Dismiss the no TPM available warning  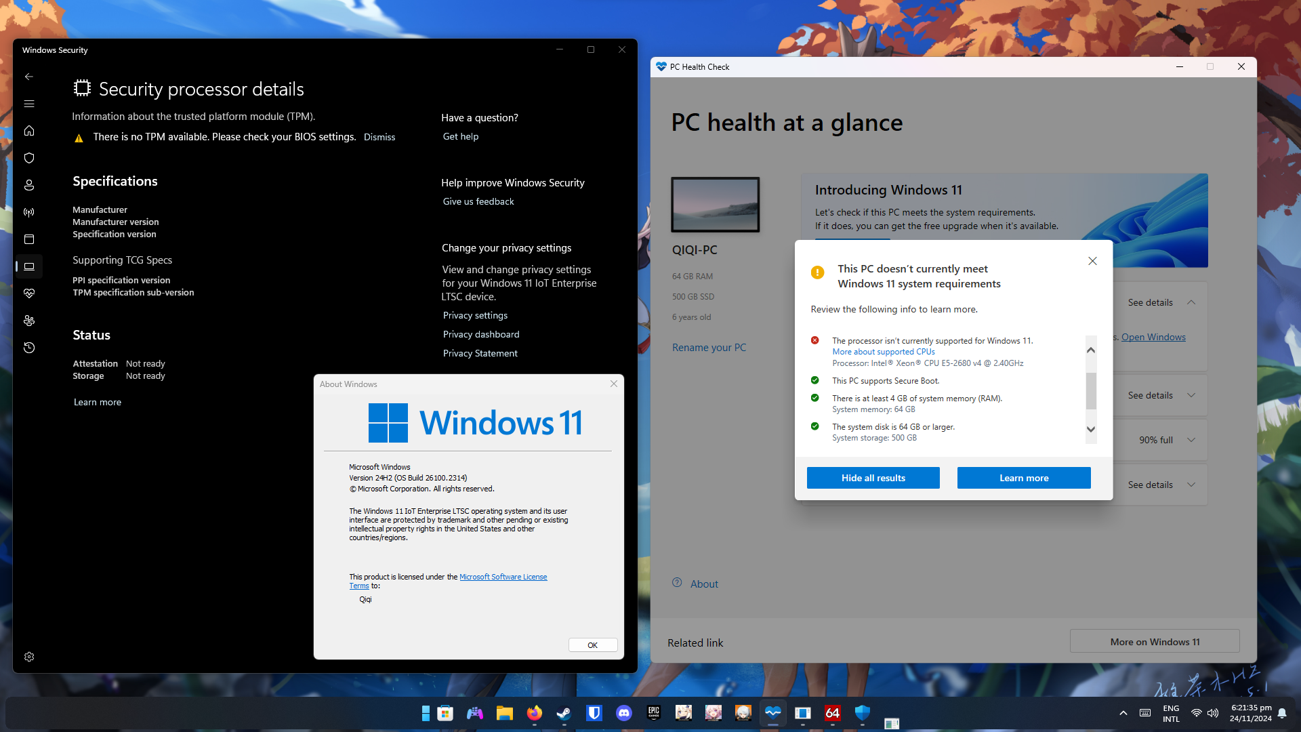(379, 137)
